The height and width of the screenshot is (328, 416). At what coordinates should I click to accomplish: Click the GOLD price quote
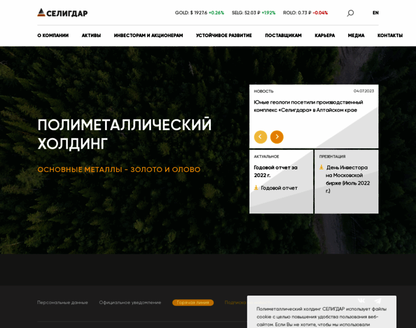point(199,13)
